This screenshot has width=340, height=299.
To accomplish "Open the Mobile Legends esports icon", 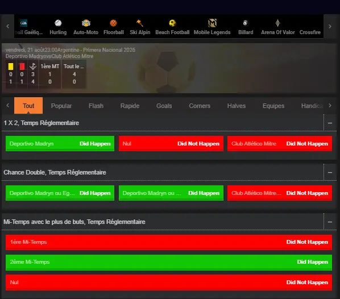I will tap(212, 23).
